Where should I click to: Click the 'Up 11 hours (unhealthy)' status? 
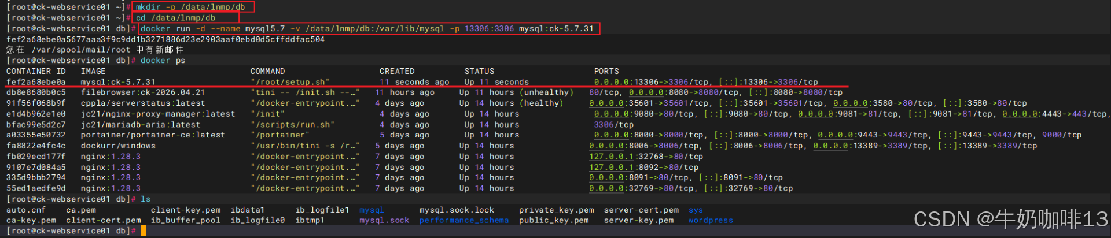pyautogui.click(x=516, y=92)
